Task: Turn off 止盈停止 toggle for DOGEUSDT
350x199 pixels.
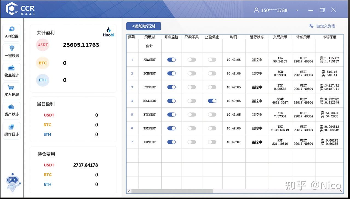Action: [212, 101]
